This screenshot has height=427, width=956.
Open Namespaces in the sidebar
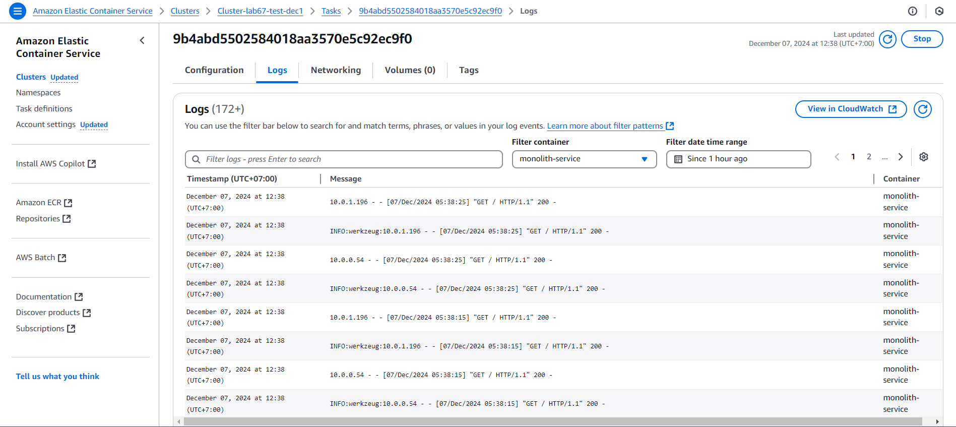tap(38, 93)
